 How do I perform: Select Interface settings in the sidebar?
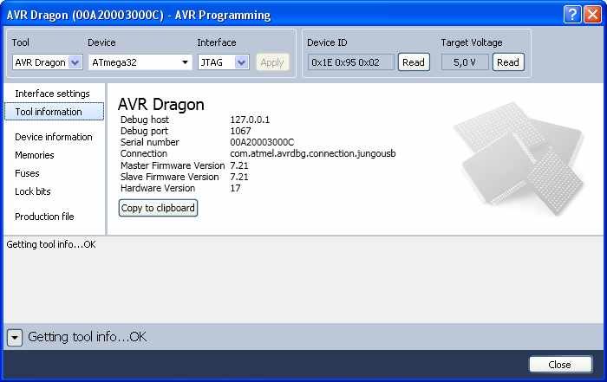coord(52,94)
